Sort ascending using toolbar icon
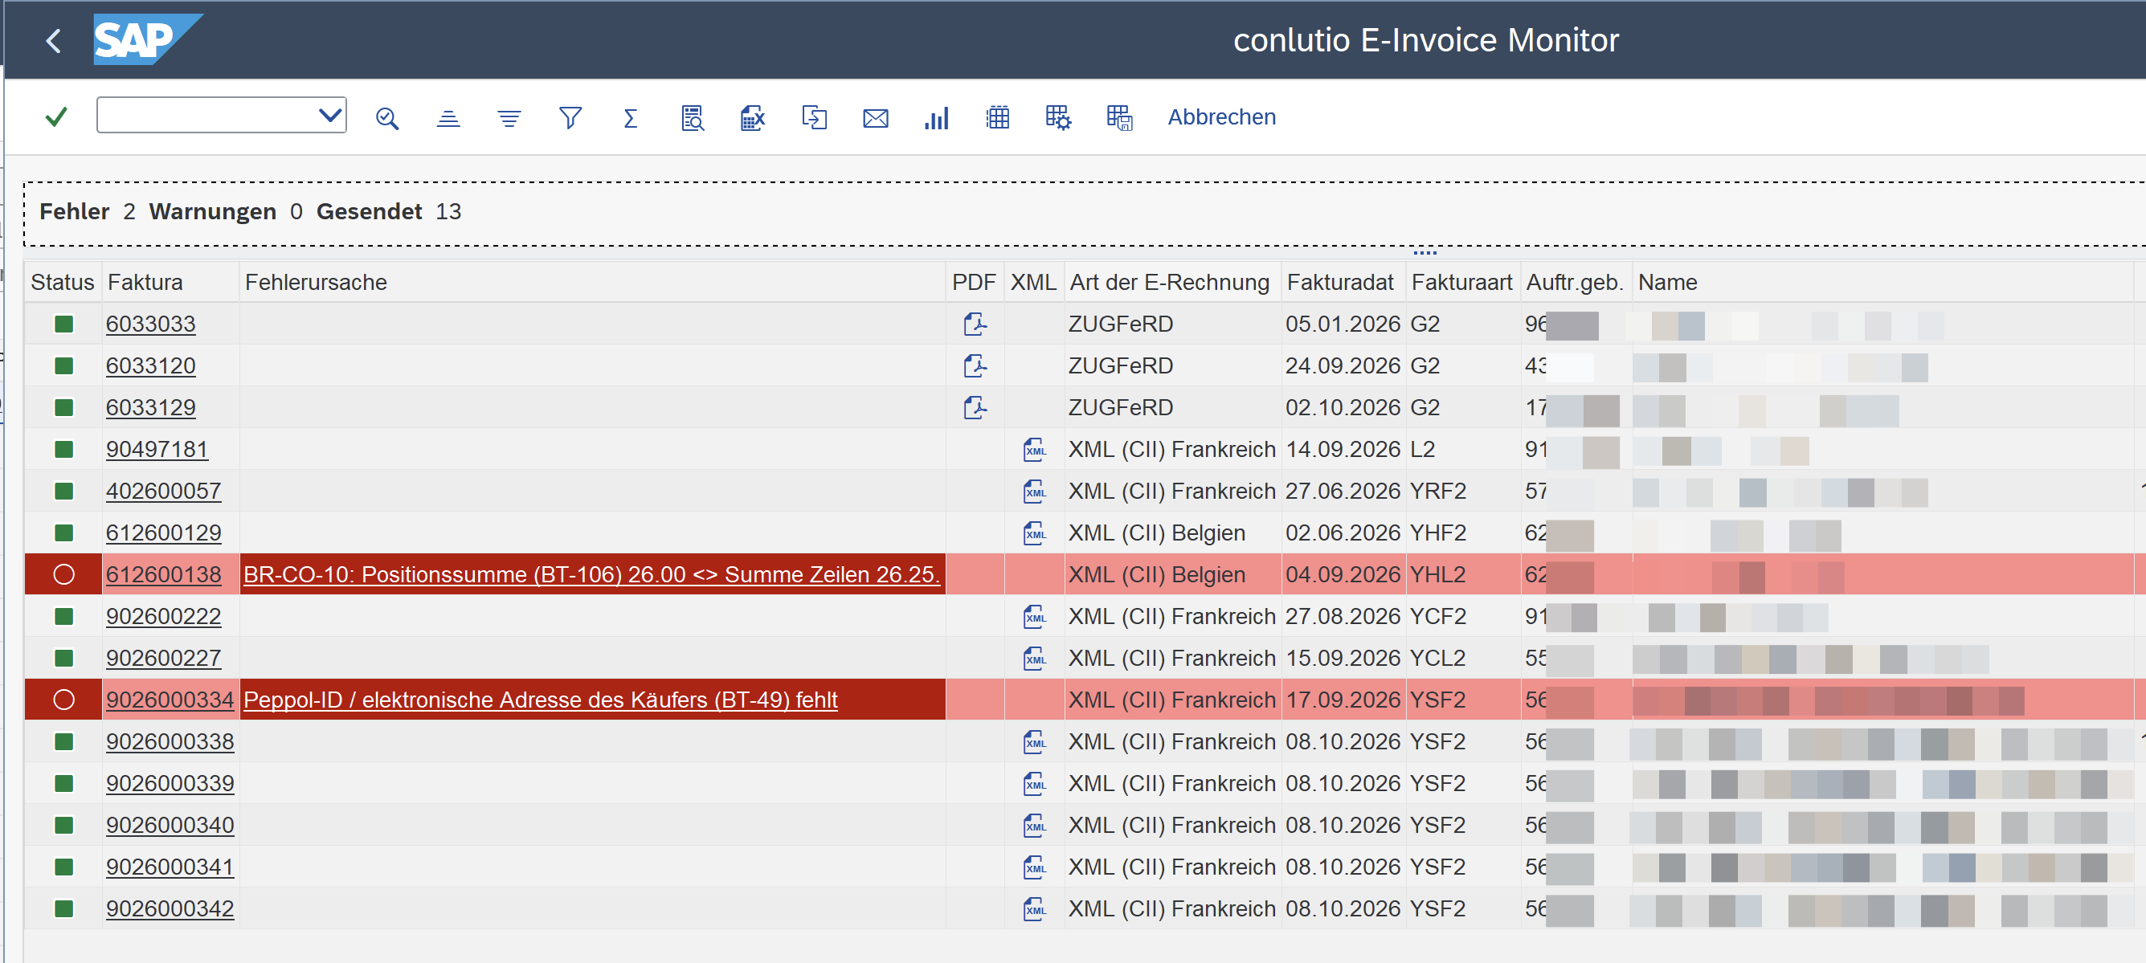2146x963 pixels. point(448,118)
